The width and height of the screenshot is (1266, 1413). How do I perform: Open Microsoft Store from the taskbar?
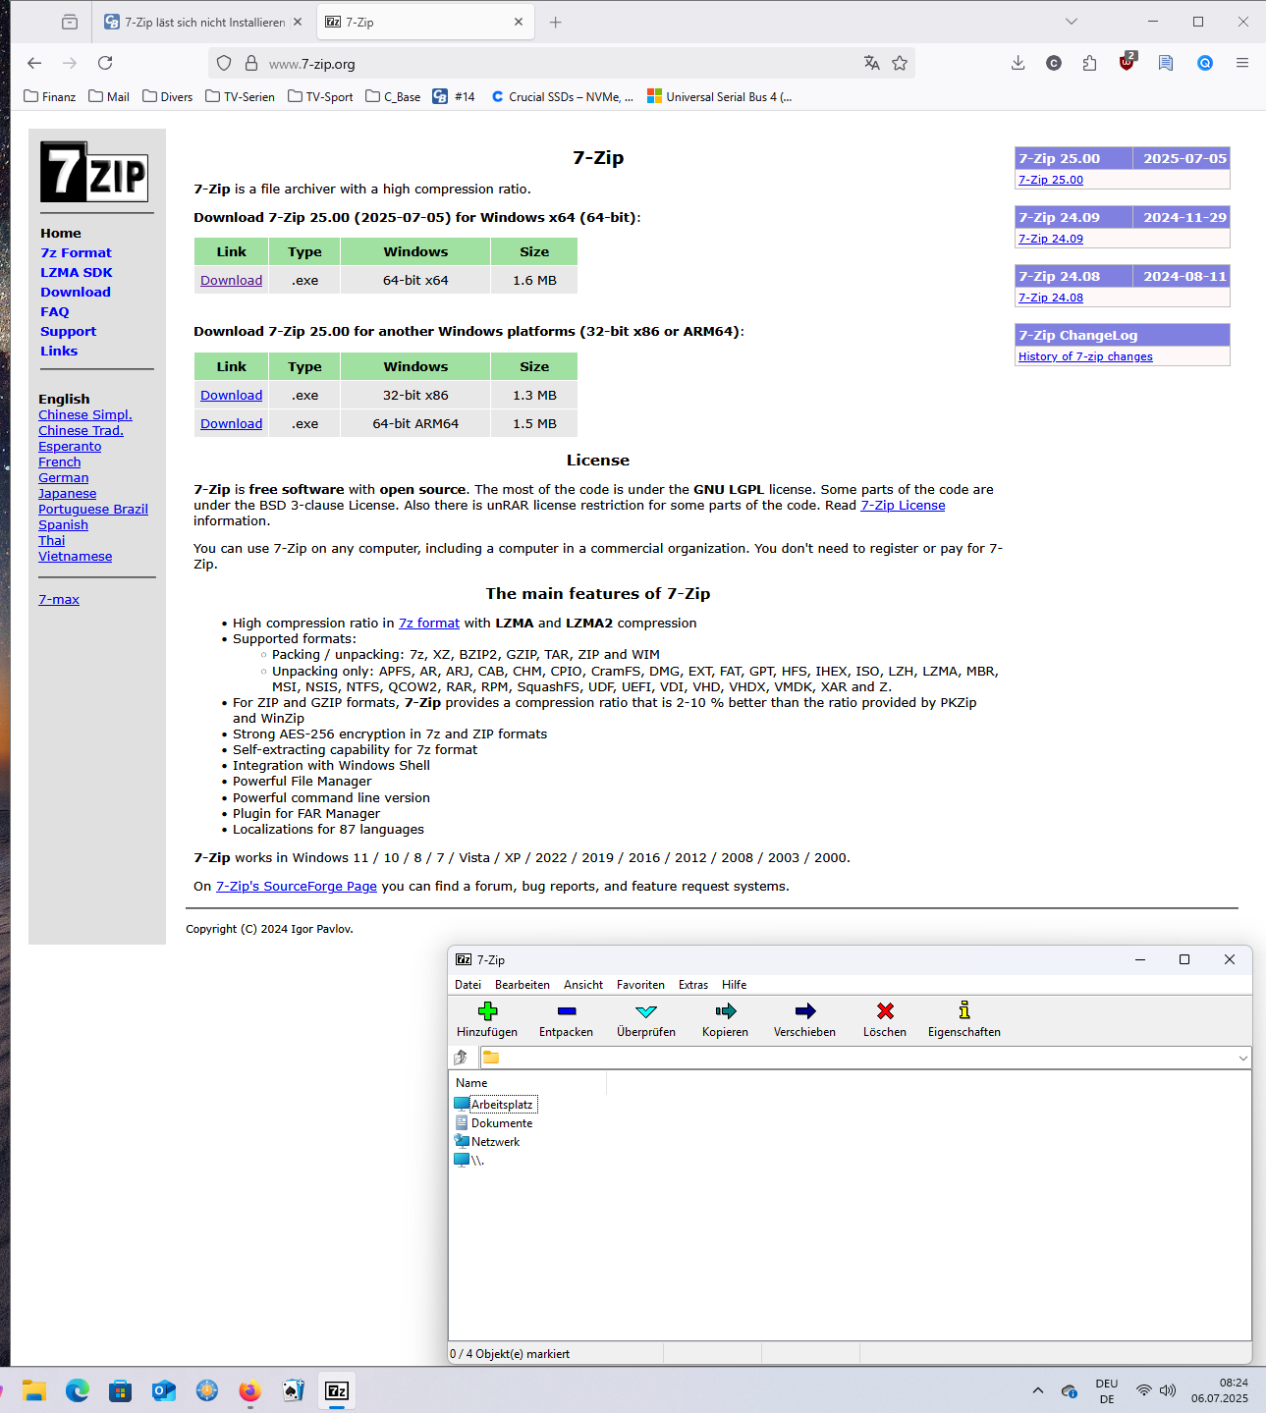tap(120, 1390)
